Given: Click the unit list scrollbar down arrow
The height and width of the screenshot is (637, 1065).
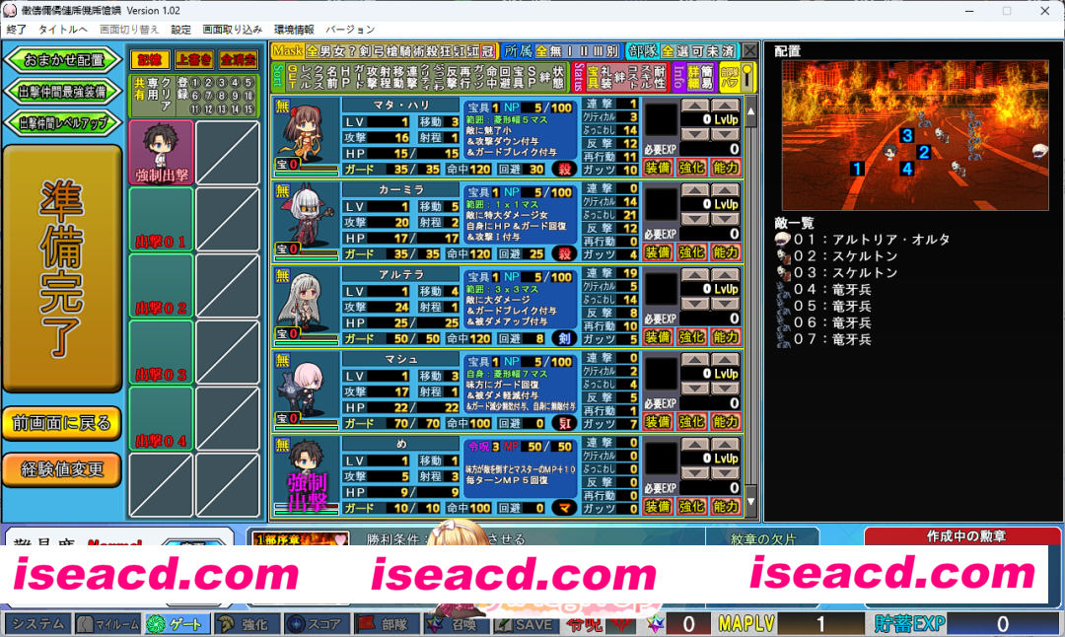Looking at the screenshot, I should tap(750, 501).
